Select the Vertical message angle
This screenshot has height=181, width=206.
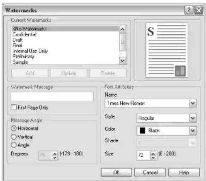pos(14,137)
